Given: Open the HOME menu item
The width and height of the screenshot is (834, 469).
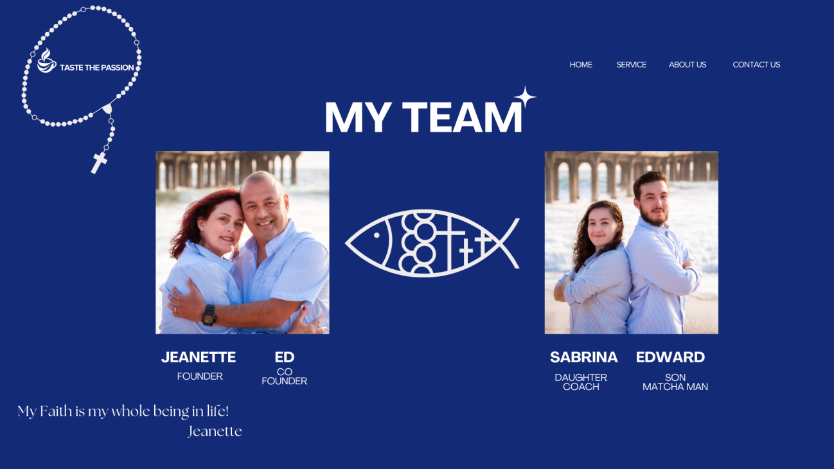Looking at the screenshot, I should 581,65.
